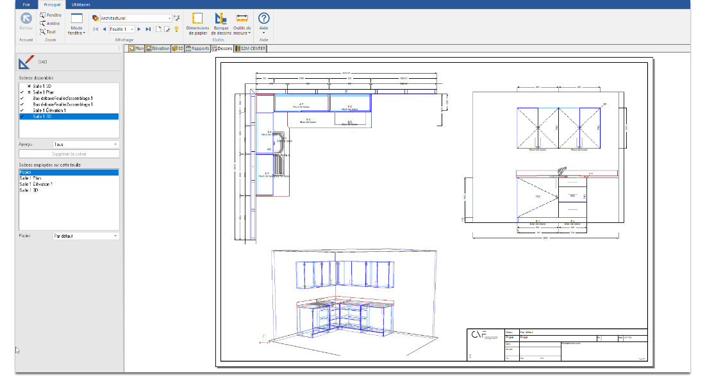Image resolution: width=714 pixels, height=378 pixels.
Task: Open the Mode fenêtre dropdown
Action: pos(76,24)
